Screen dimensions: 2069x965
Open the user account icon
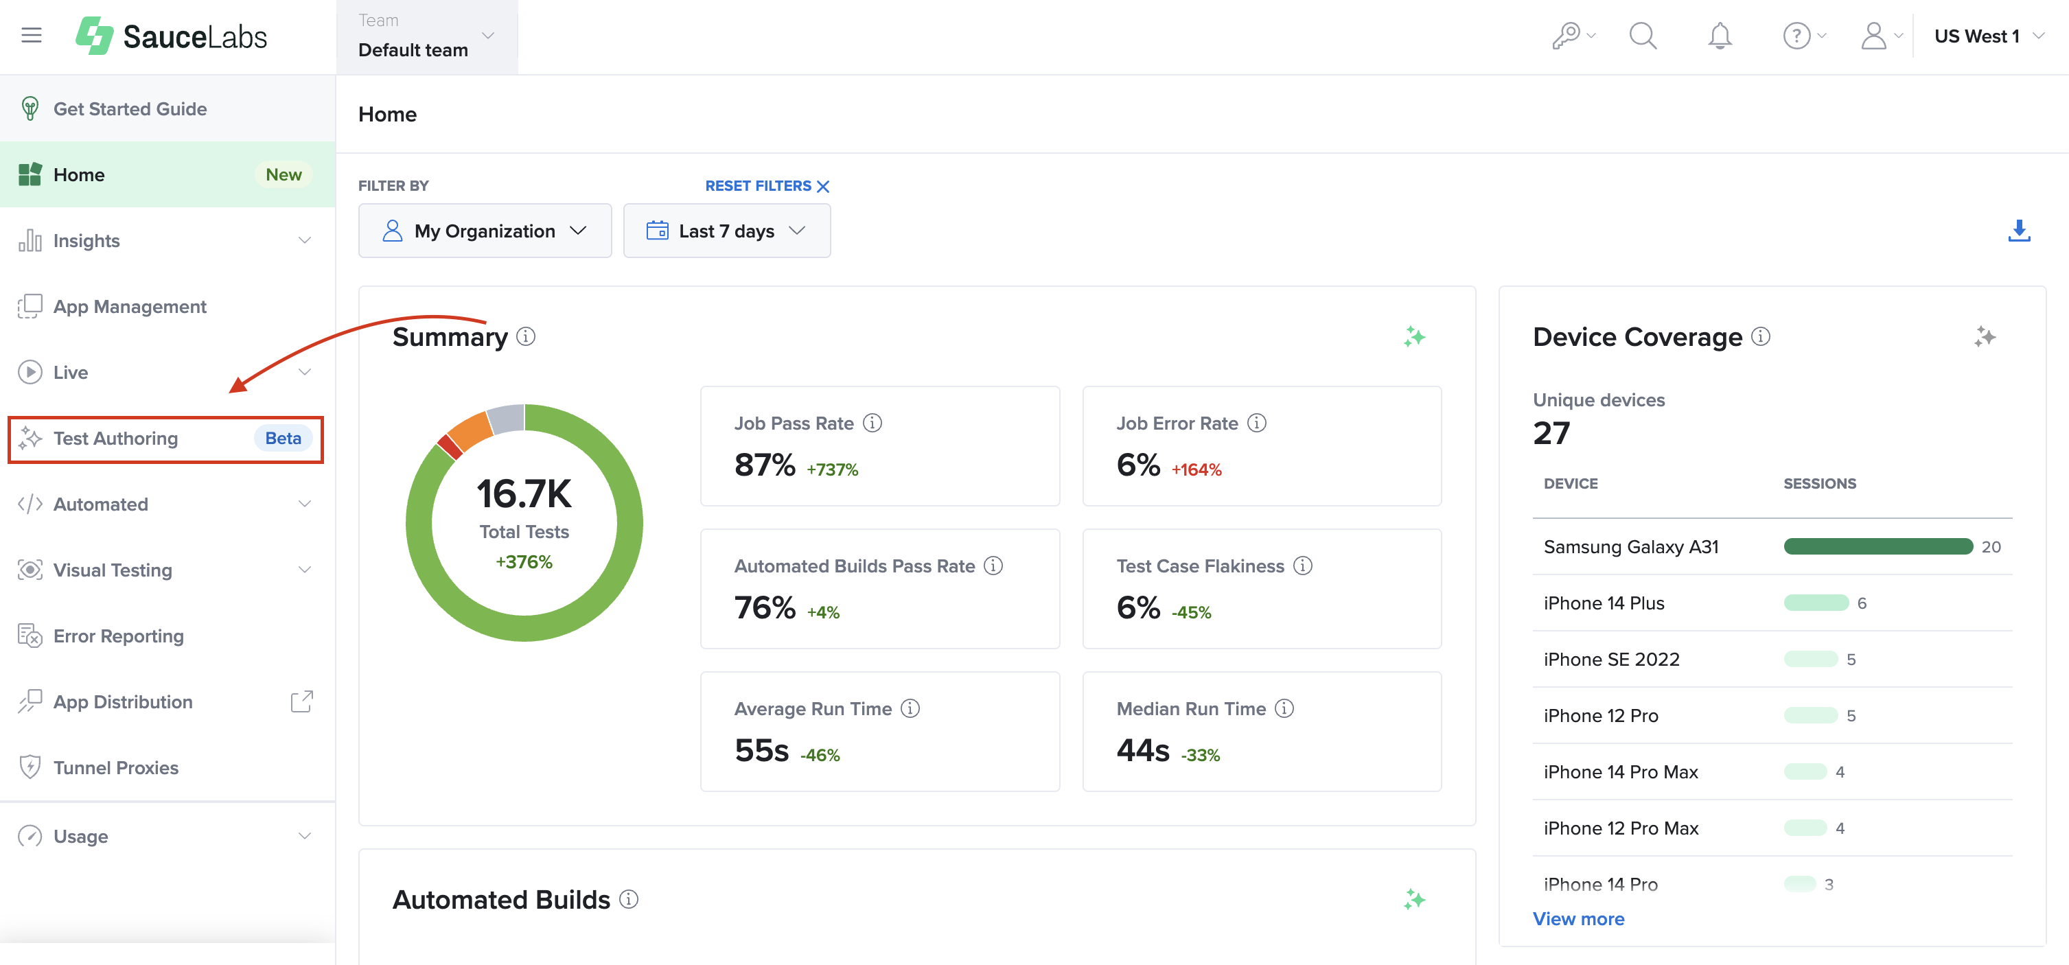[1874, 35]
